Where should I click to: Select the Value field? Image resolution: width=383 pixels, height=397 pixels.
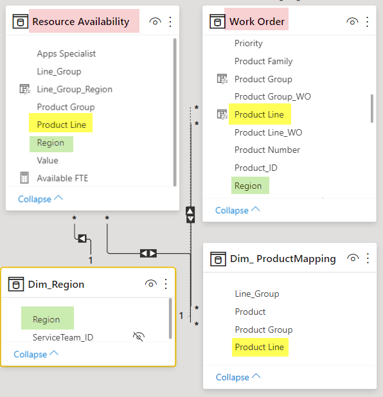click(48, 161)
